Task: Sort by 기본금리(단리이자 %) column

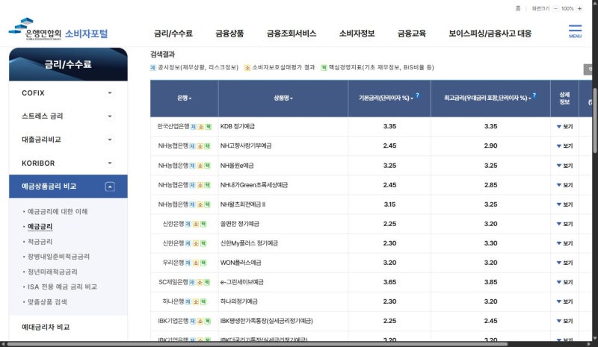Action: pyautogui.click(x=386, y=99)
